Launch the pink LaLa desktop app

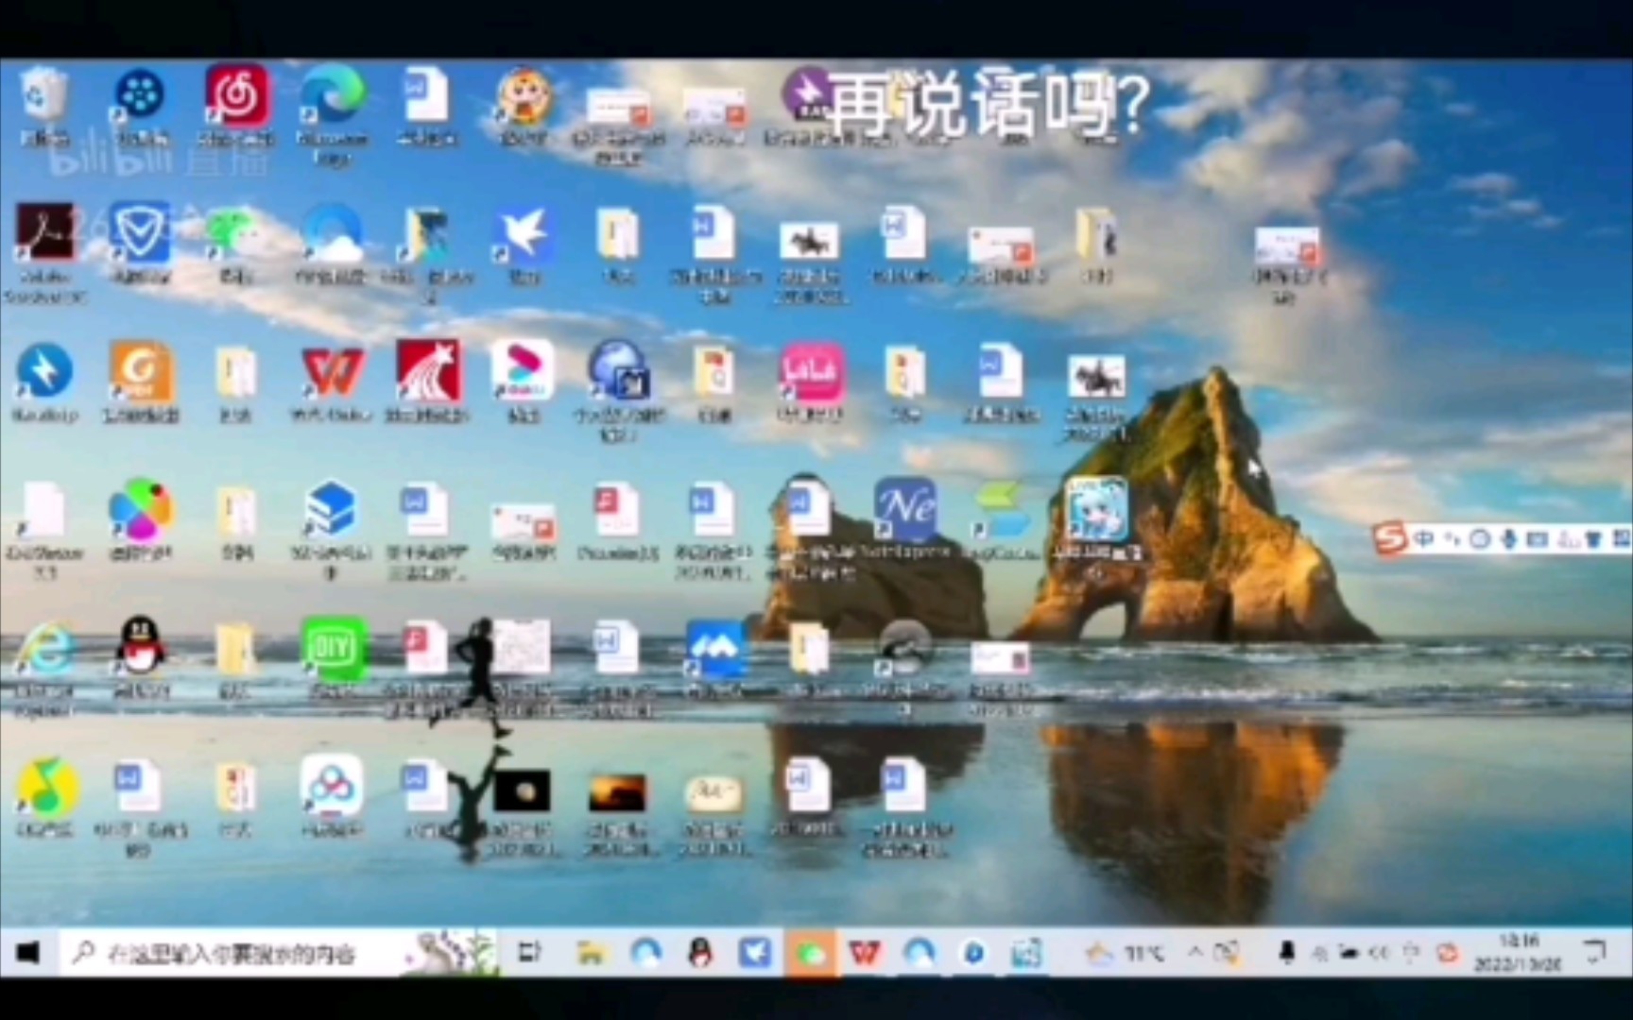coord(810,372)
